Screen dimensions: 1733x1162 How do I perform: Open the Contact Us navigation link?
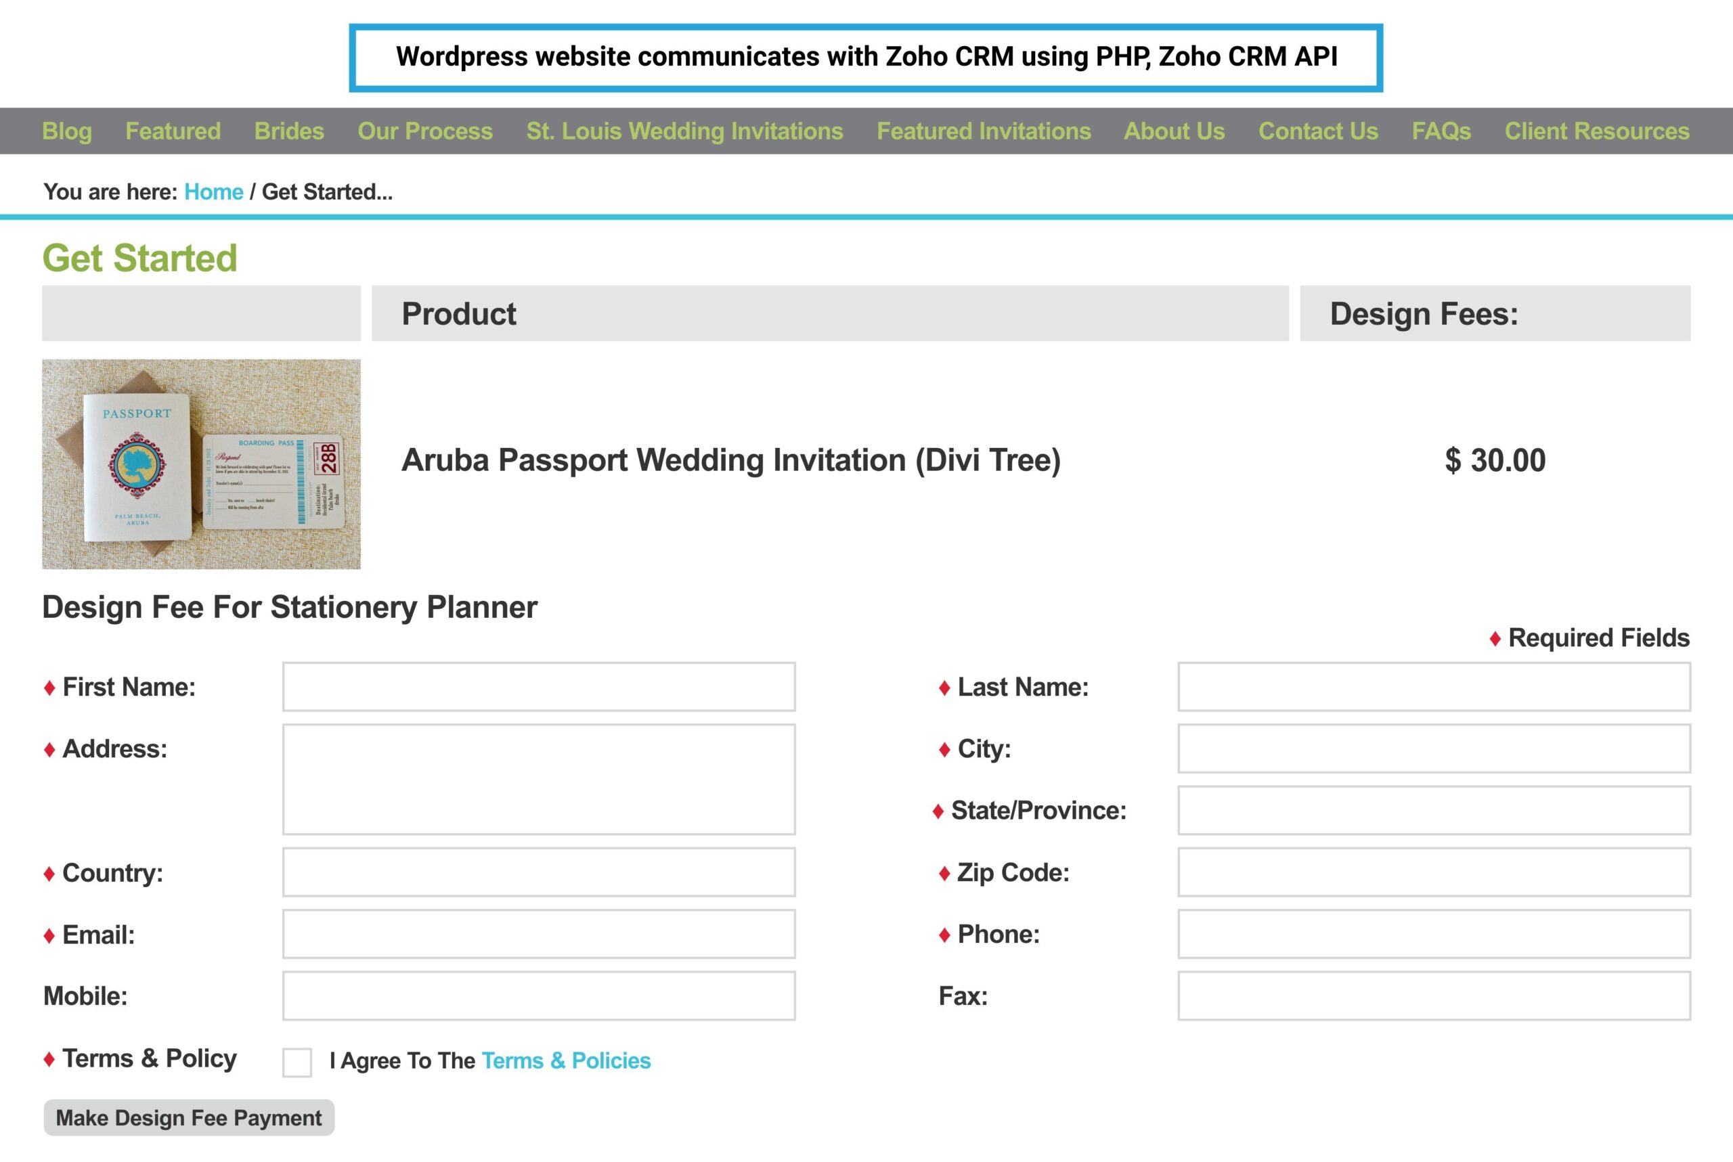pos(1318,131)
